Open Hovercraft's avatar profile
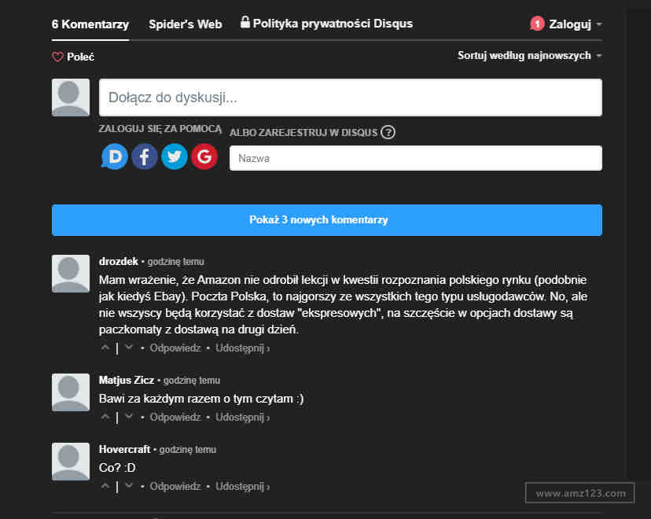Image resolution: width=651 pixels, height=519 pixels. click(x=71, y=462)
